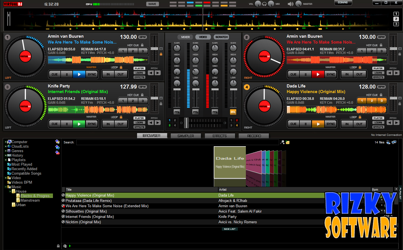Click the icon beside CloudLists row
The width and height of the screenshot is (403, 250).
click(57, 147)
